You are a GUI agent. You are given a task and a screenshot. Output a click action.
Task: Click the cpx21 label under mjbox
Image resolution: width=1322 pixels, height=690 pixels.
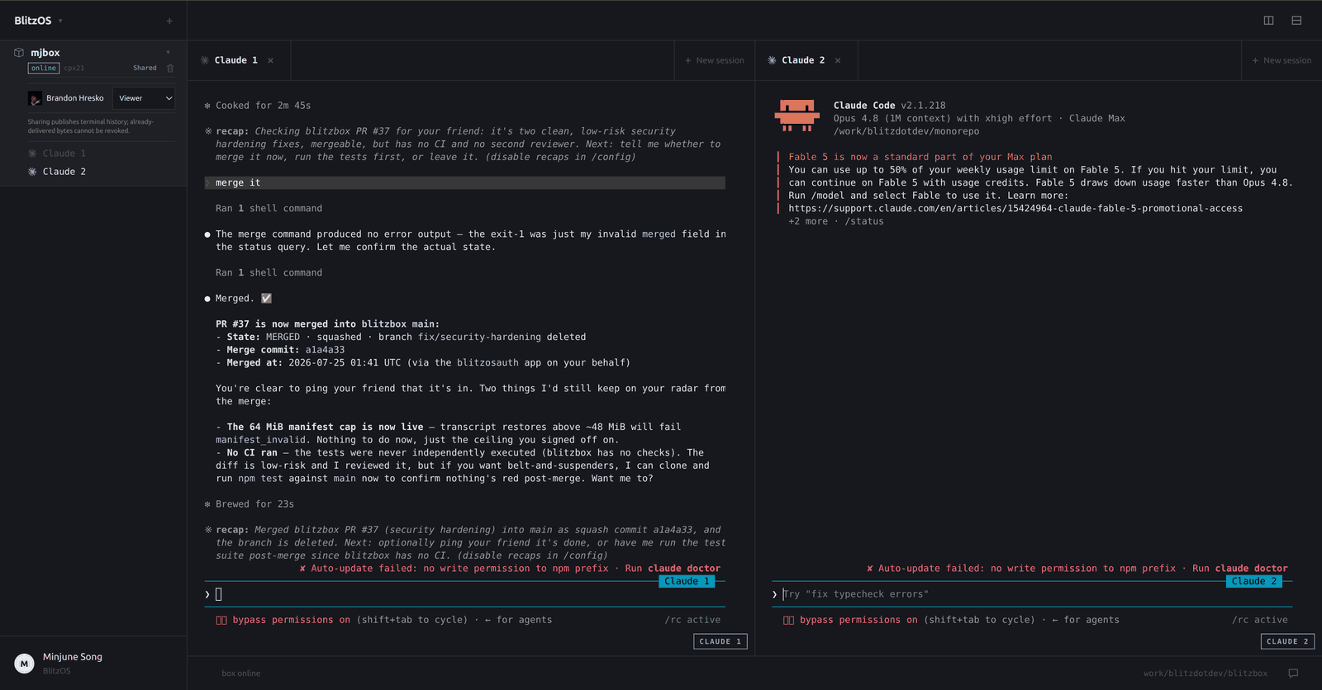pos(74,69)
